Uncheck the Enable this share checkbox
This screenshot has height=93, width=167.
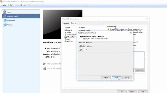tap(80, 46)
